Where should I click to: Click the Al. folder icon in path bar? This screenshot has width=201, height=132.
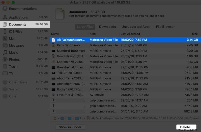[77, 118]
